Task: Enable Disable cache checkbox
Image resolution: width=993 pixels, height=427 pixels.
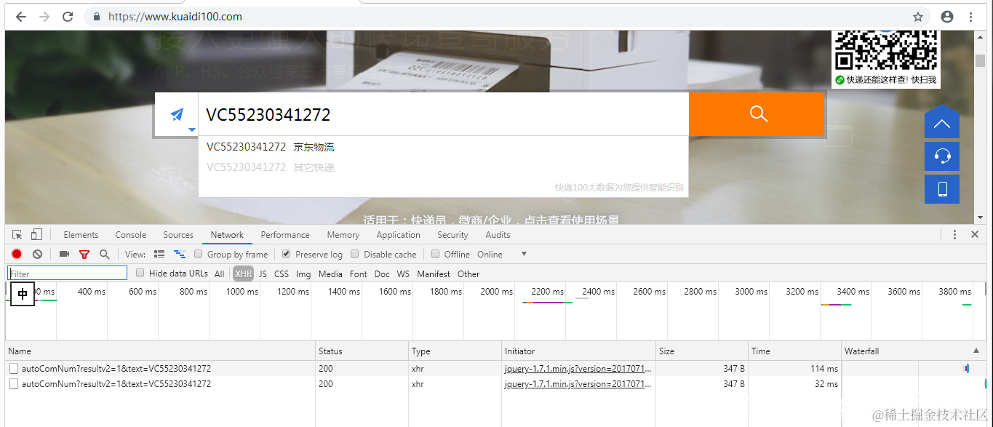Action: pyautogui.click(x=355, y=254)
